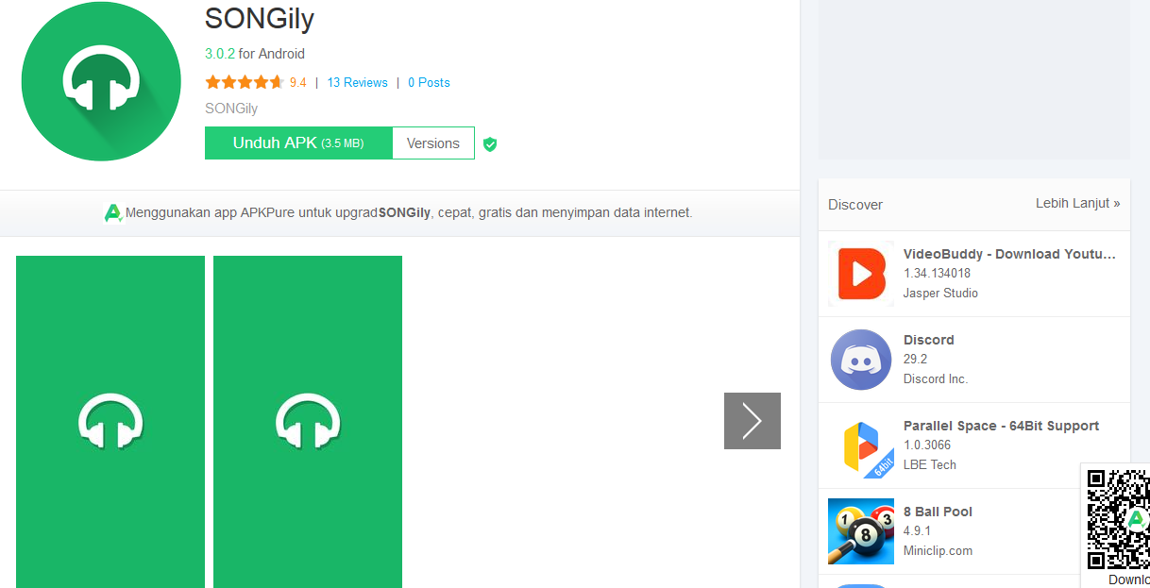Click the APKPure logo in banner
Image resolution: width=1150 pixels, height=588 pixels.
click(113, 213)
